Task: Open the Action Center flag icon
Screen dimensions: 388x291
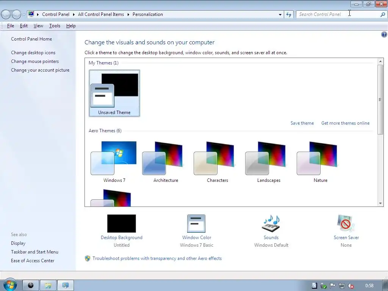Action: point(333,286)
